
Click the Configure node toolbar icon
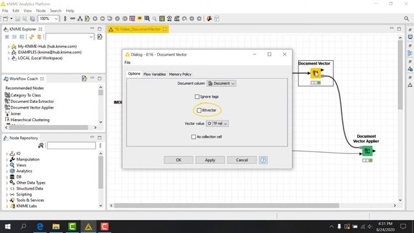87,19
